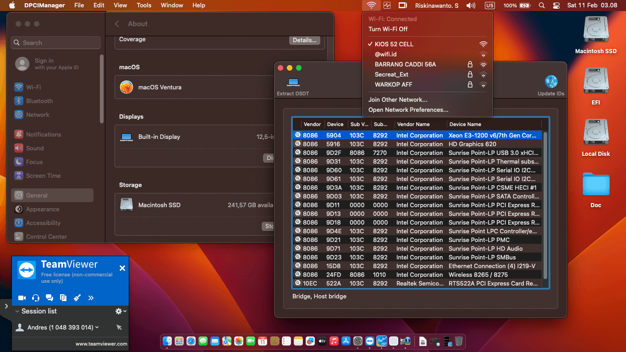Open the Help menu
Image resolution: width=626 pixels, height=352 pixels.
[199, 5]
